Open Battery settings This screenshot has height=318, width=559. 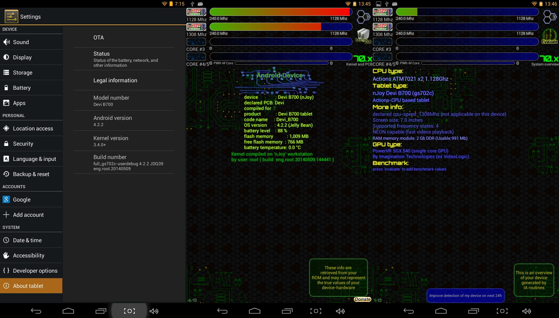point(31,88)
